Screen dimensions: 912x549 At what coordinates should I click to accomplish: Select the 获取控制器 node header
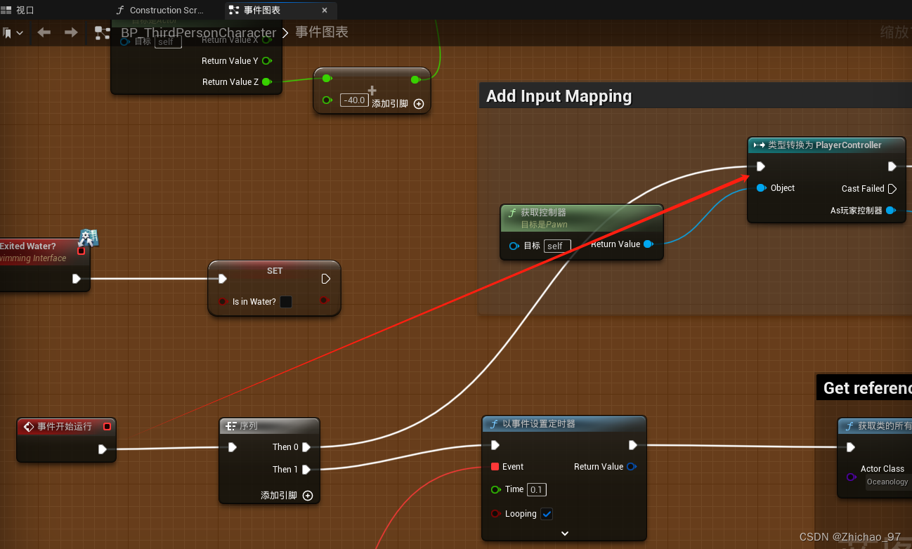(x=582, y=218)
